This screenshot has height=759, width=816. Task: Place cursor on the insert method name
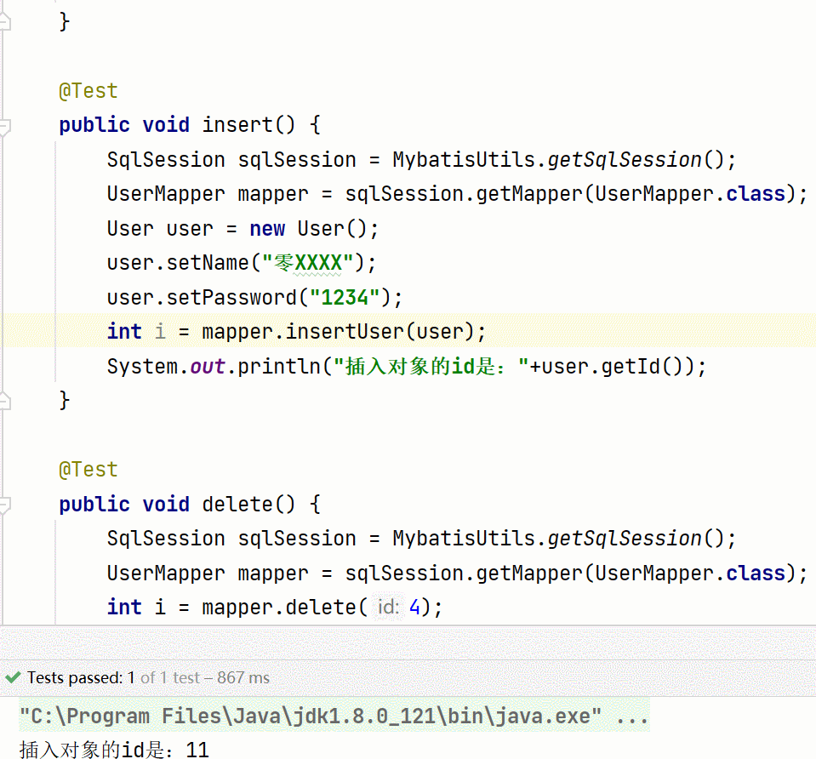tap(237, 125)
